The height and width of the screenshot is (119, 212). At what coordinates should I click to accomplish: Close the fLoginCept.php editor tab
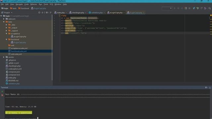[143, 13]
